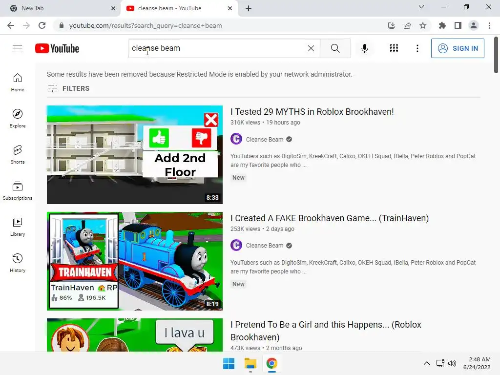500x375 pixels.
Task: Open the Chrome extensions puzzle icon
Action: pos(442,25)
